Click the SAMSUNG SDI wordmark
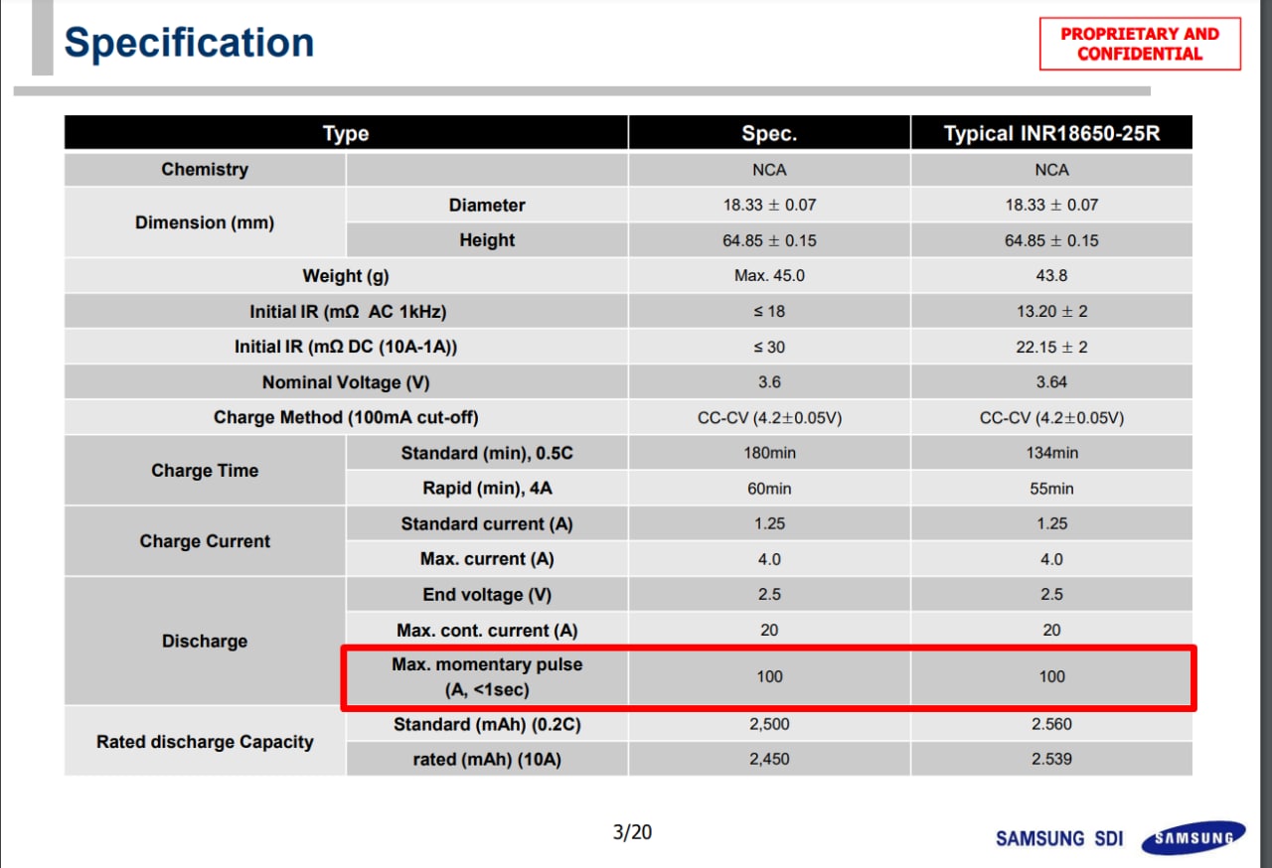This screenshot has height=868, width=1272. [x=1059, y=839]
